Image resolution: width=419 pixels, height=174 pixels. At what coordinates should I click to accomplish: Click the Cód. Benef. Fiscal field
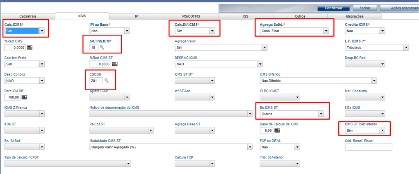369,147
